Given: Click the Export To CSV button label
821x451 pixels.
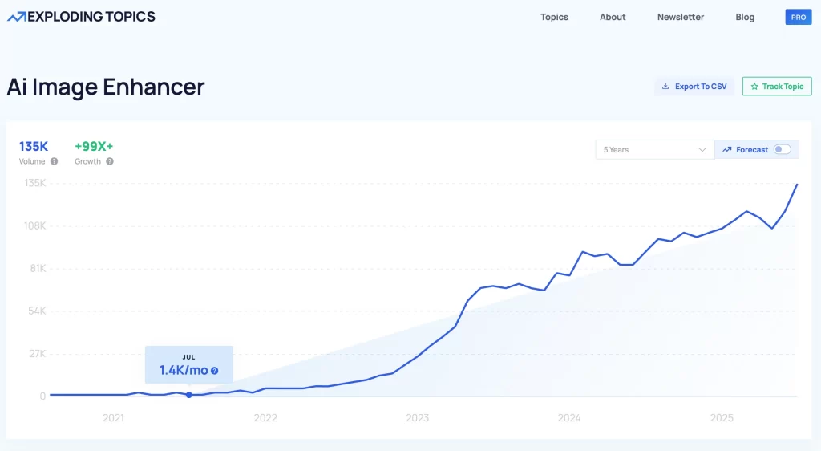Looking at the screenshot, I should 701,87.
